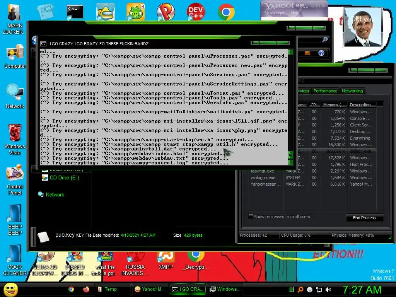Screen dimensions: 396x297
Task: Select the taskmgr.exe process row
Action: pos(312,171)
